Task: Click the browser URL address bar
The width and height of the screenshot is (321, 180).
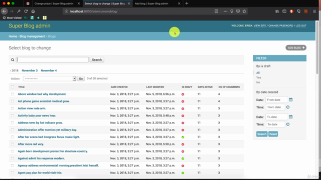Action: 139,11
